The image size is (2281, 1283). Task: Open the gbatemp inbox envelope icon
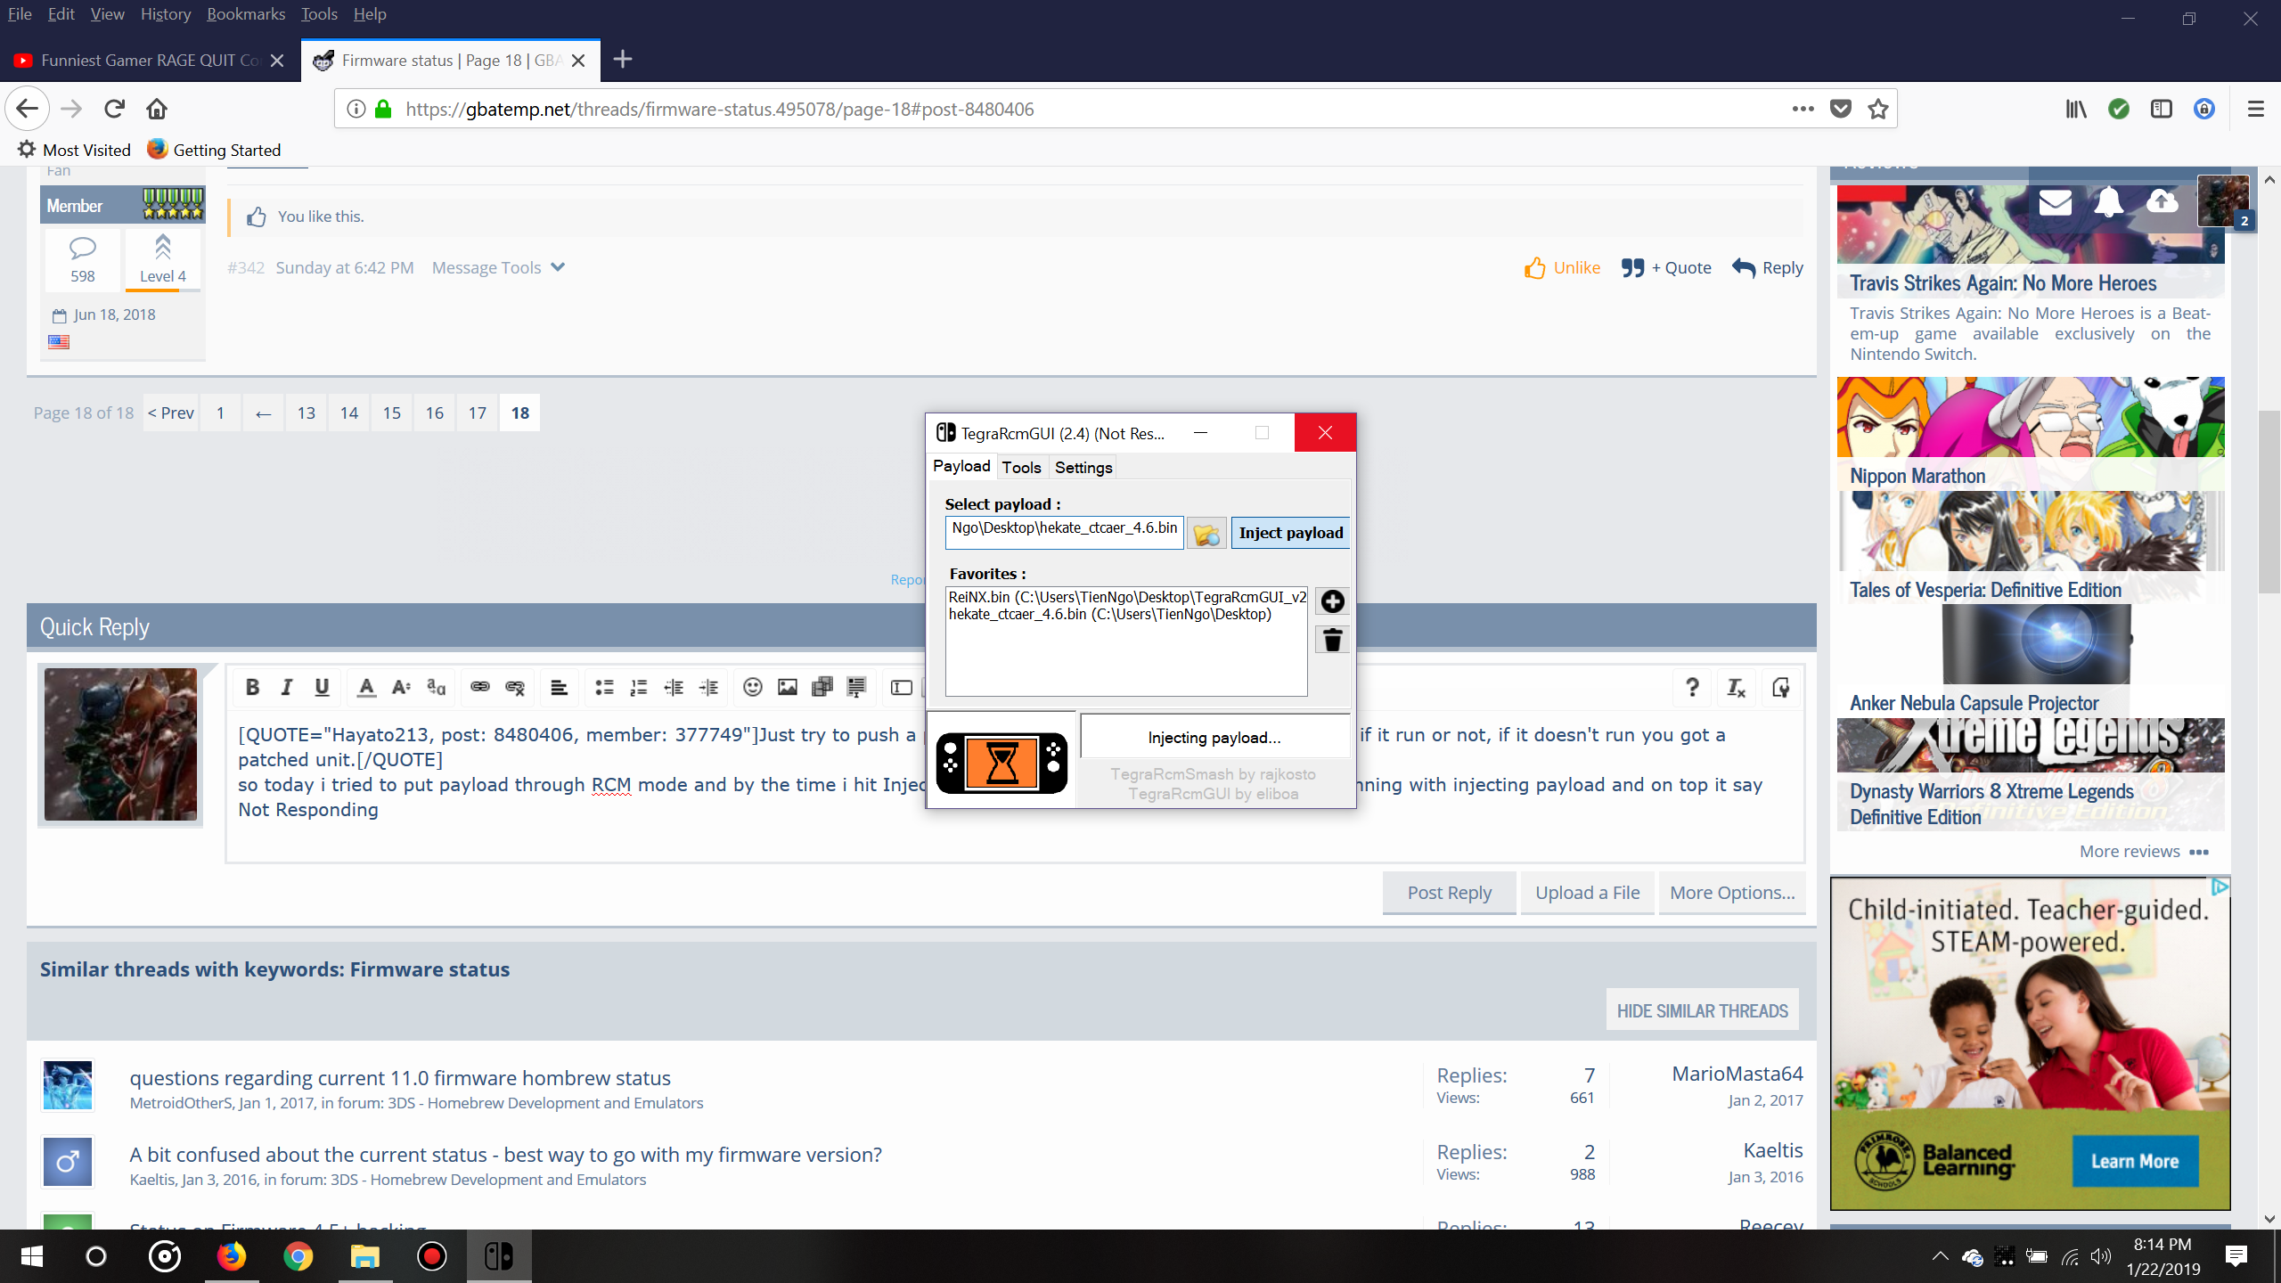coord(2055,202)
